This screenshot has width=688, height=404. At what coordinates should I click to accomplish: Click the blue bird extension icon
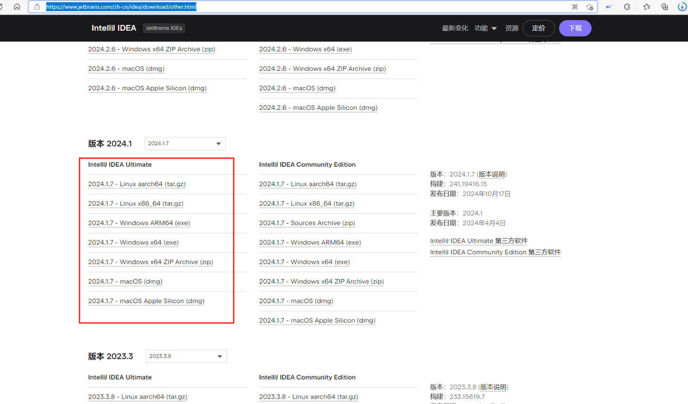coord(609,7)
